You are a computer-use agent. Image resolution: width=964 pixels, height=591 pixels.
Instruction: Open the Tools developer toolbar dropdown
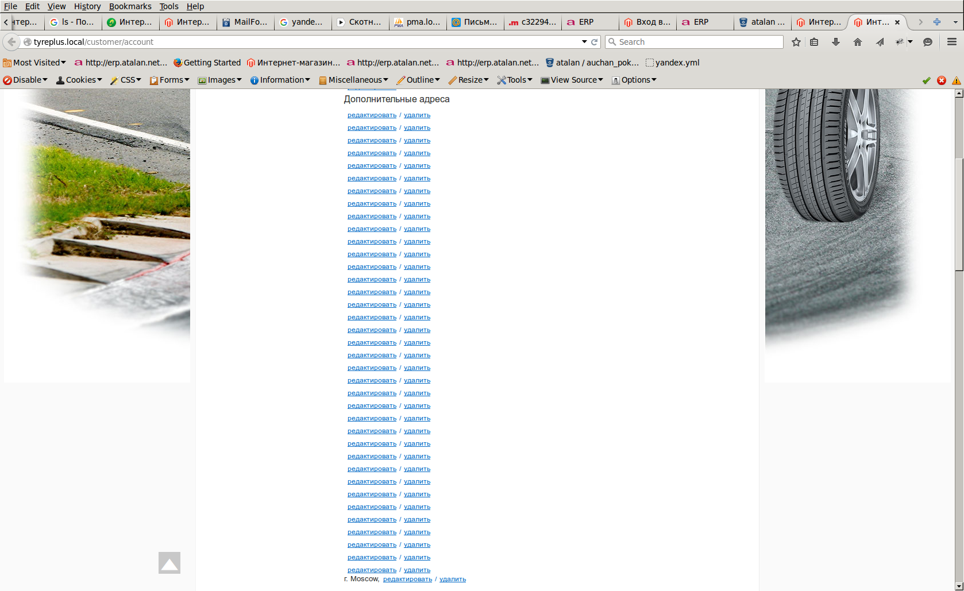pos(515,80)
